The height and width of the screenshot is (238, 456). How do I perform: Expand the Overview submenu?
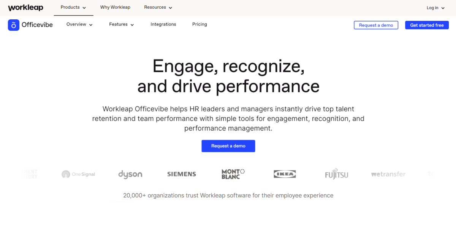pyautogui.click(x=79, y=25)
